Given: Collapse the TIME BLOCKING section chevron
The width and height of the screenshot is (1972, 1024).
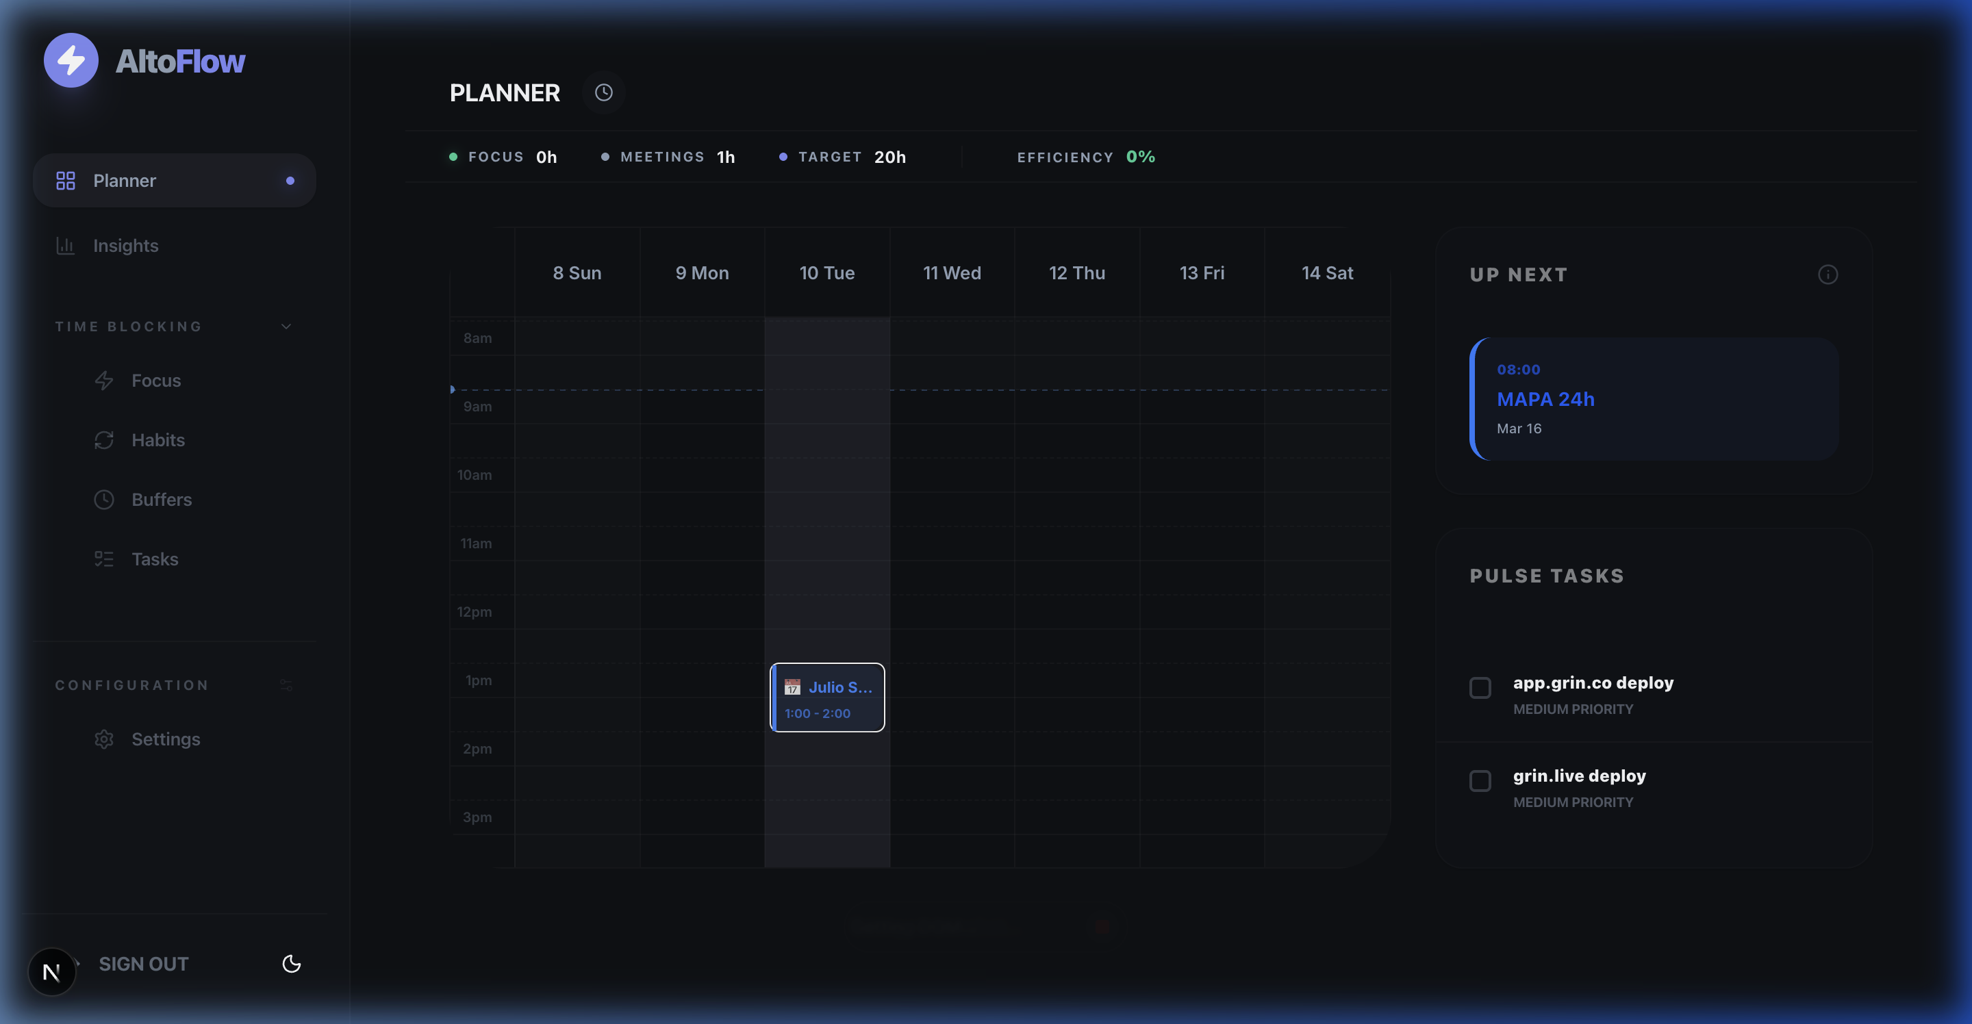Looking at the screenshot, I should tap(286, 325).
